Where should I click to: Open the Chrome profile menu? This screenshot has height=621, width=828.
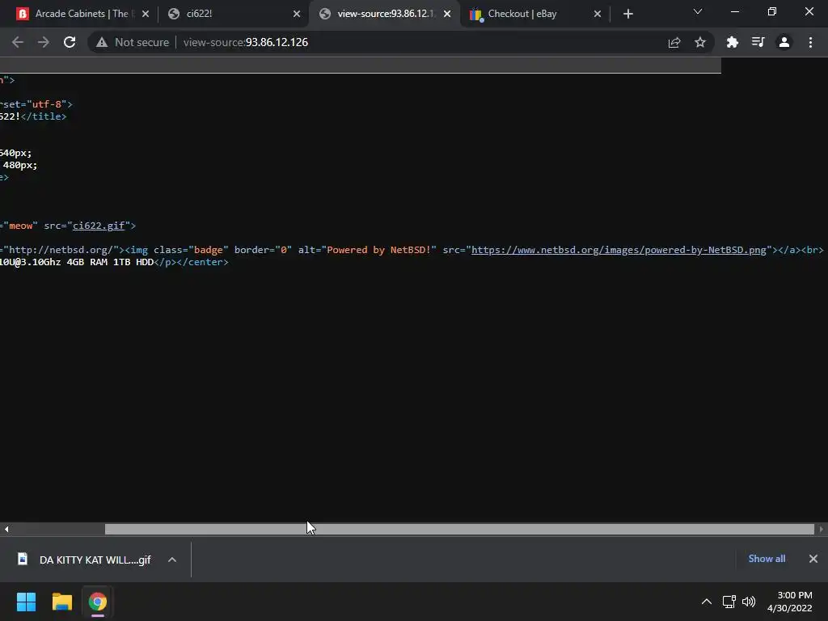click(784, 42)
